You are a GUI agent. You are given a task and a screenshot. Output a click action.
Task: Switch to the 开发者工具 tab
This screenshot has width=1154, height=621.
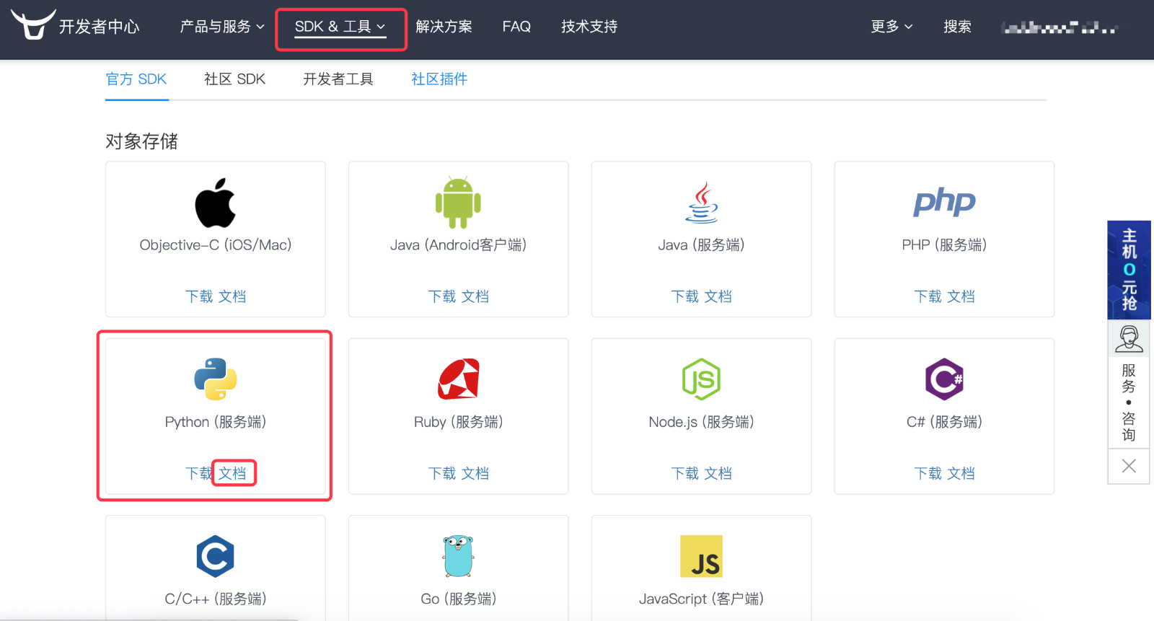(338, 79)
